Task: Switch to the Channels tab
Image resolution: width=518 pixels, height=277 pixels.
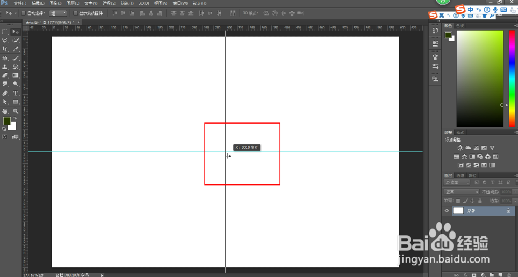Action: point(461,175)
